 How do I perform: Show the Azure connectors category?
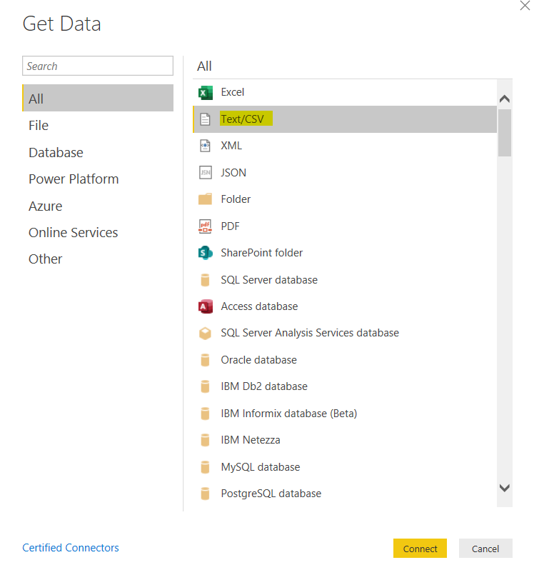[45, 206]
